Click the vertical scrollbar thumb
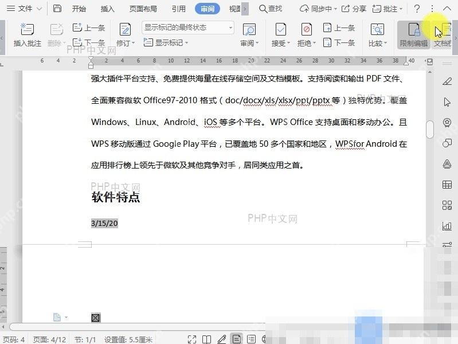The width and height of the screenshot is (458, 344). click(x=430, y=129)
